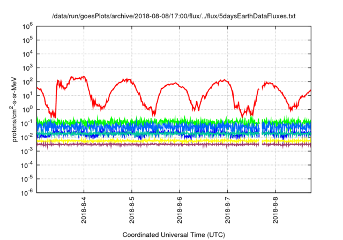Image resolution: width=343 pixels, height=240 pixels.
Task: Select the 2018-8-7 date tick label
Action: click(228, 210)
